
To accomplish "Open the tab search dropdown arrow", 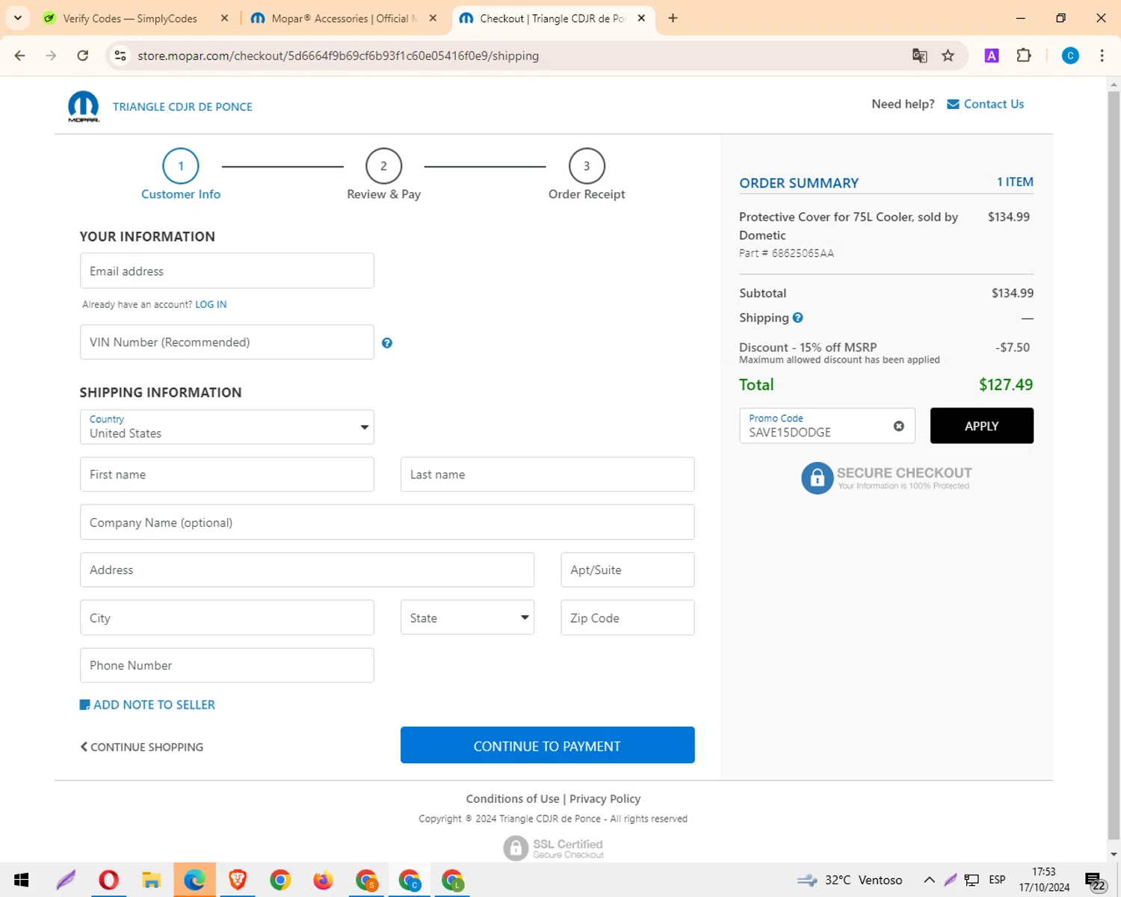I will [17, 18].
